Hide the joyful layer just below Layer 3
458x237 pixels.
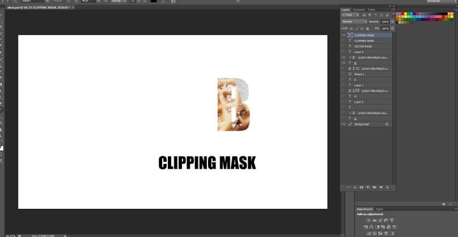343,57
